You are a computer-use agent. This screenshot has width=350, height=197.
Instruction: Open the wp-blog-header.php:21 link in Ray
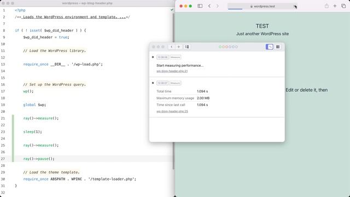tap(172, 71)
